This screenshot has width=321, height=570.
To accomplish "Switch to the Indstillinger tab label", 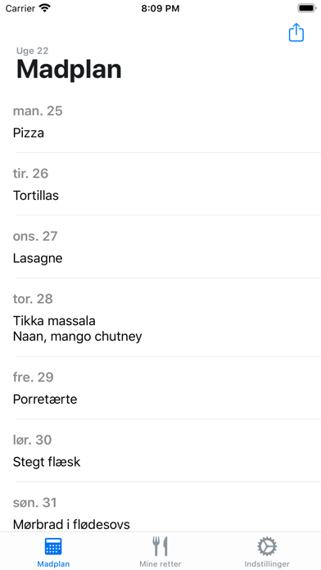I will pos(267,564).
